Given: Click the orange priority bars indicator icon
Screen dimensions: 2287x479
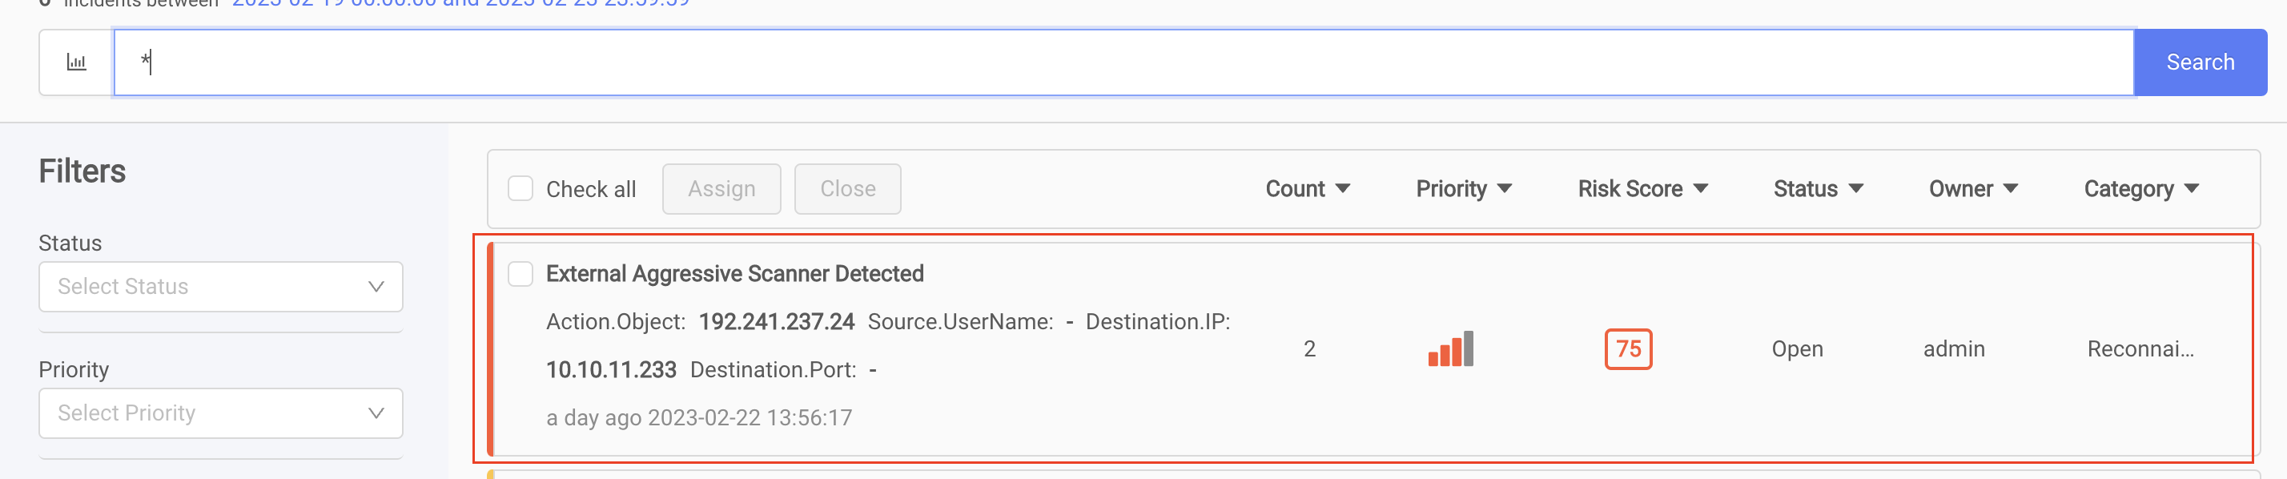Looking at the screenshot, I should coord(1451,348).
